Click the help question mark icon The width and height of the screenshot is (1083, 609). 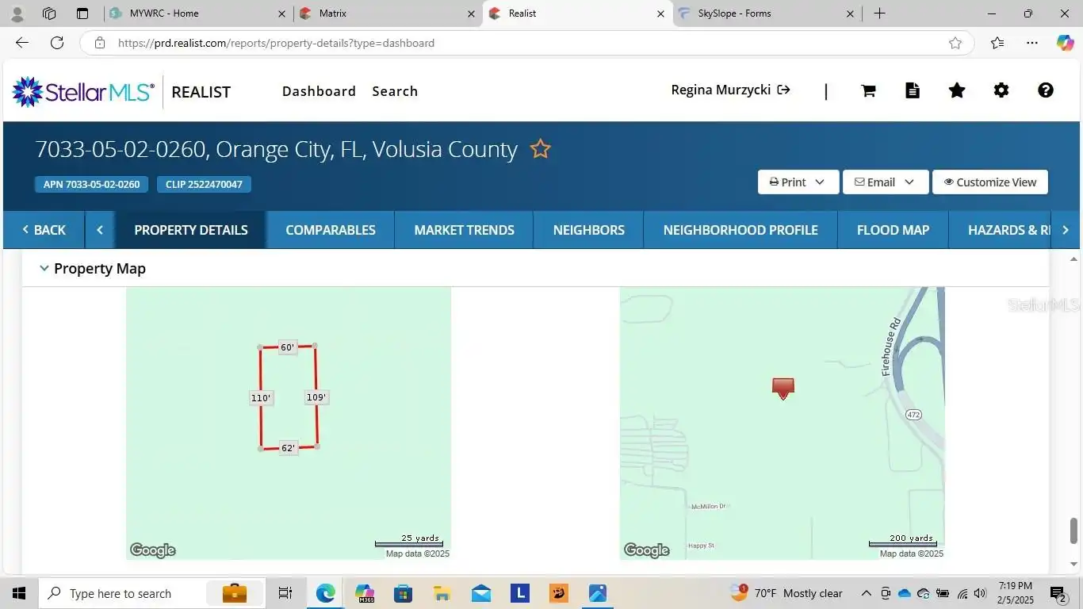tap(1046, 90)
